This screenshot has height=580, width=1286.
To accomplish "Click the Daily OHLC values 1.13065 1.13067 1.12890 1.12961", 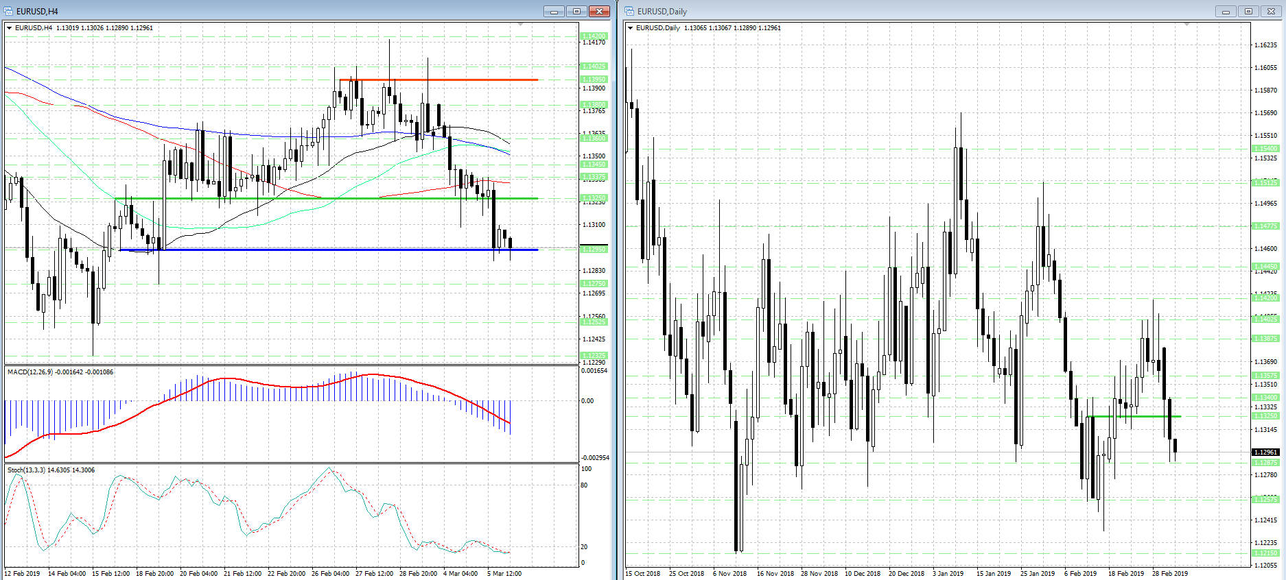I will (732, 28).
